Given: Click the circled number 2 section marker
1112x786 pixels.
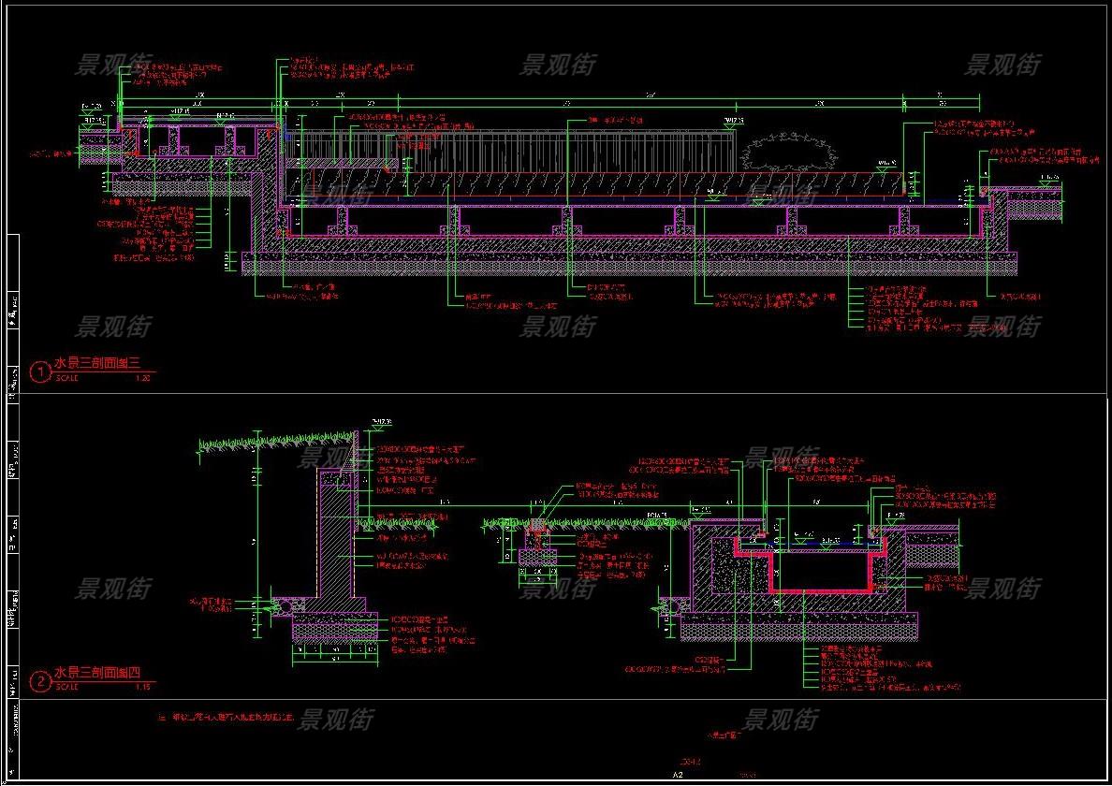Looking at the screenshot, I should pos(39,681).
